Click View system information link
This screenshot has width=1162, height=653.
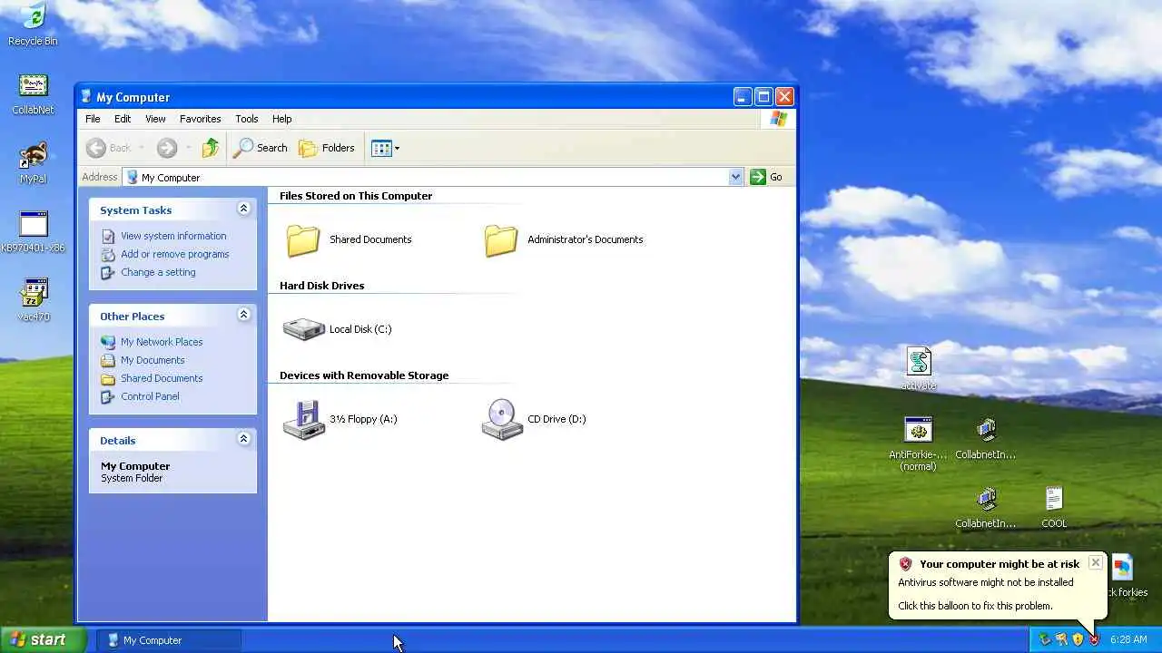(173, 236)
